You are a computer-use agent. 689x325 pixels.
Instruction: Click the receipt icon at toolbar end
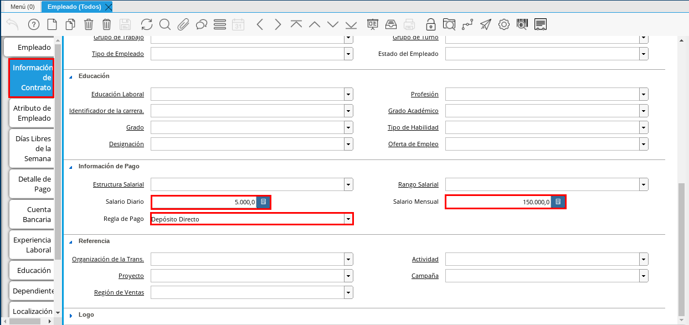(x=541, y=24)
